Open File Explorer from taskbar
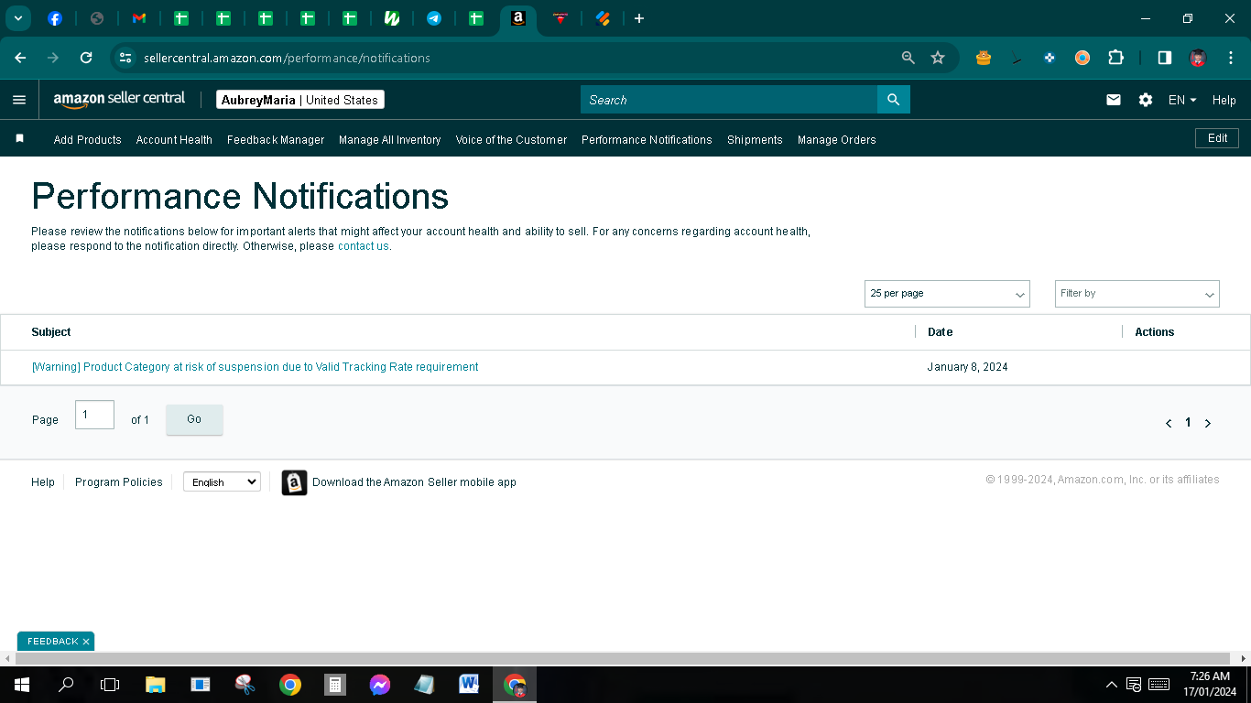 (x=155, y=684)
